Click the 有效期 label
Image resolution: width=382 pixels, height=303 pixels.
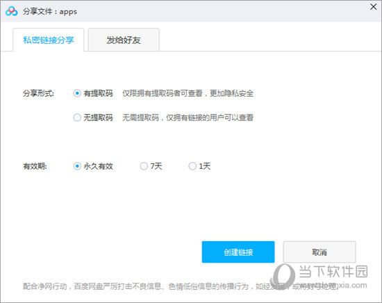click(x=35, y=166)
